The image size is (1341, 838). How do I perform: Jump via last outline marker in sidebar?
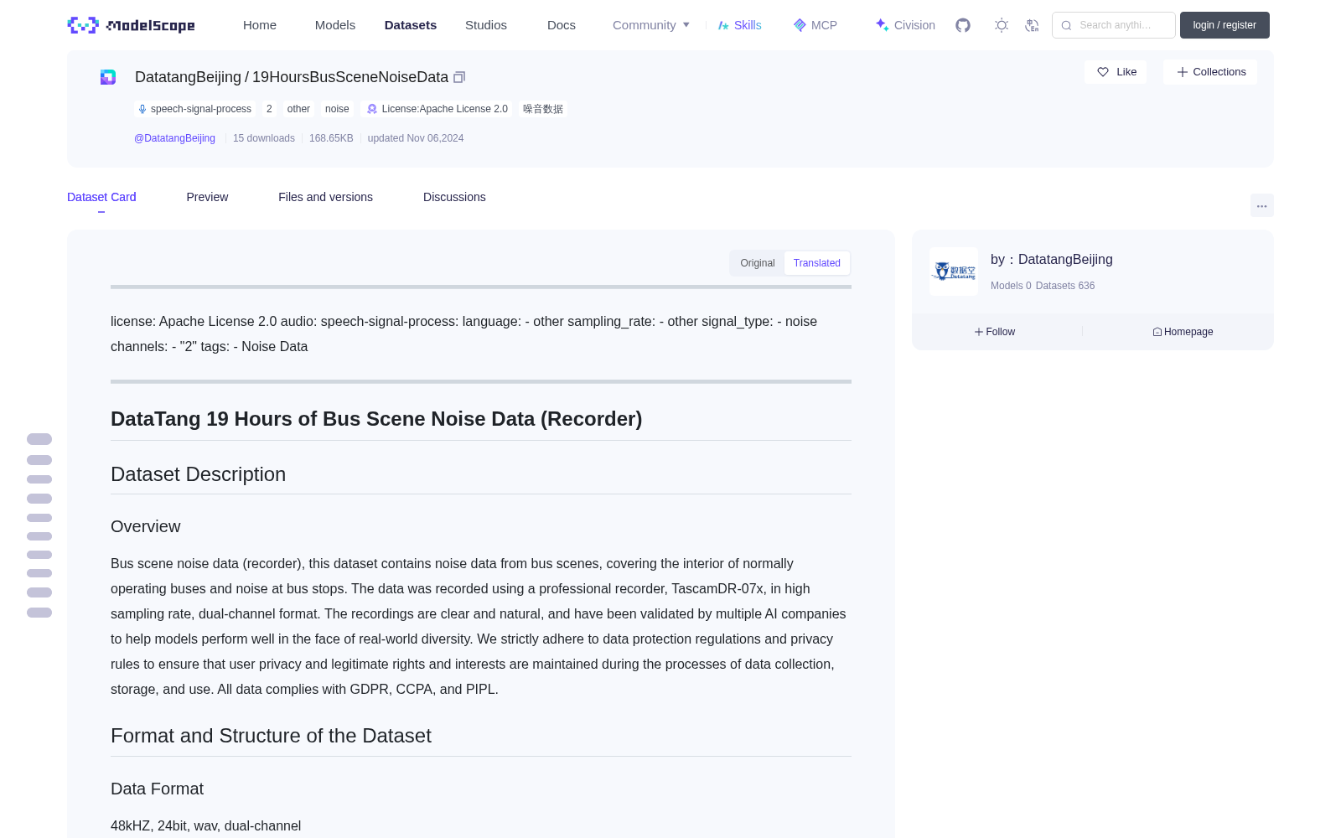tap(39, 613)
